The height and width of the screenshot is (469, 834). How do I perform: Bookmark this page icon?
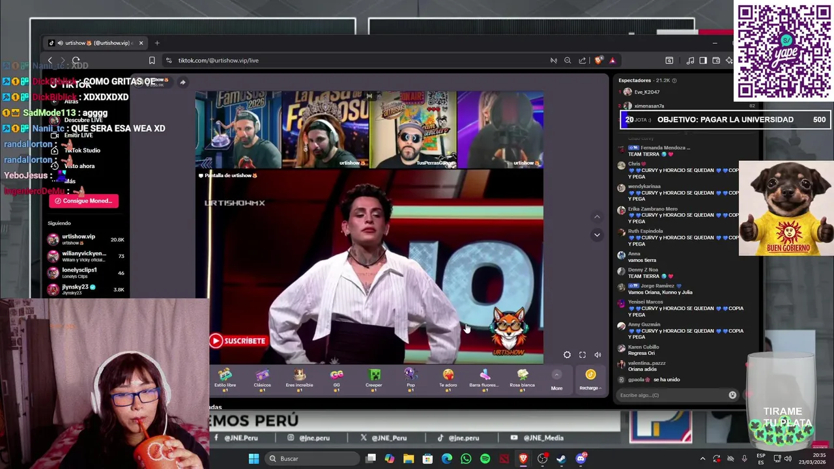click(x=152, y=60)
